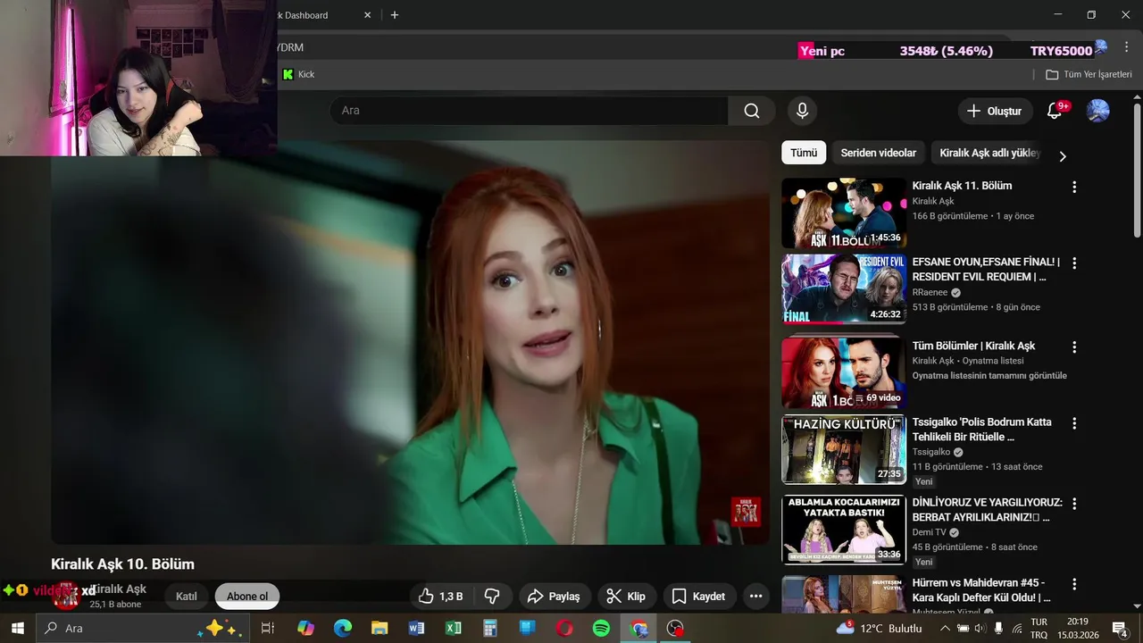Click the TUR TRQ language indicator
Viewport: 1143px width, 643px height.
1039,628
